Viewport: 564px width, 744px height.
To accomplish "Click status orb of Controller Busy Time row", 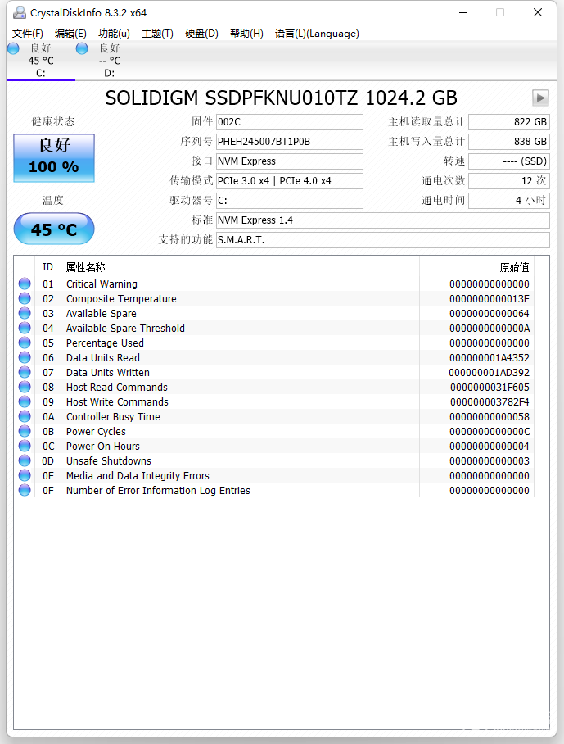I will [x=25, y=416].
